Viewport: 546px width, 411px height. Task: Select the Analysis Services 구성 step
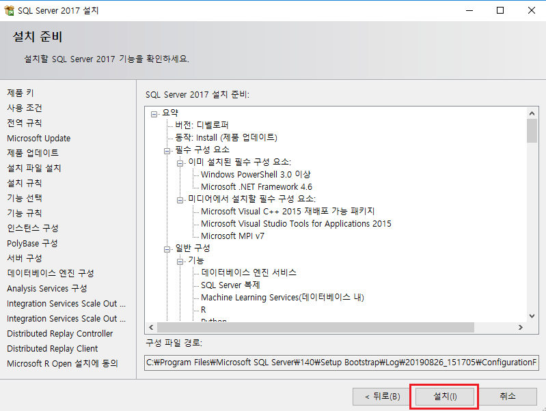pos(47,289)
